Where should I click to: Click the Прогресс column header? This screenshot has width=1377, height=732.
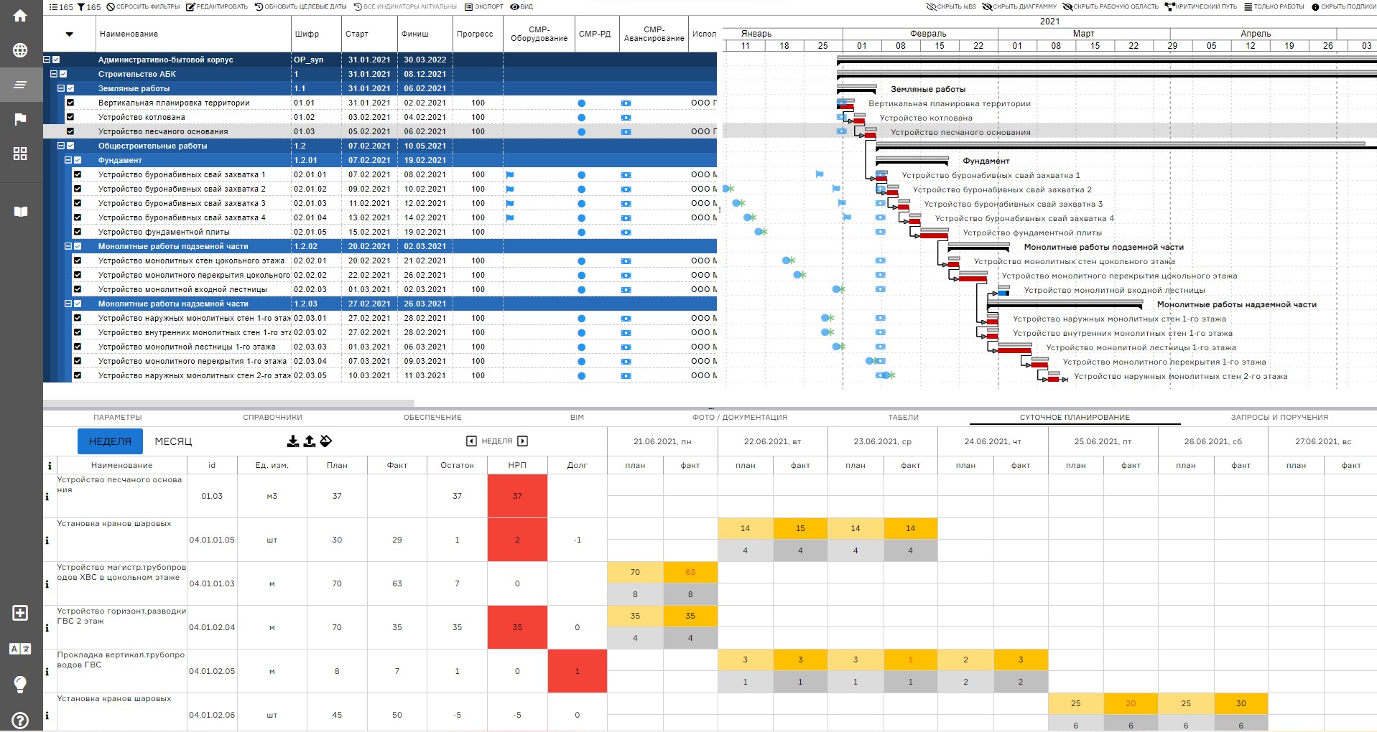click(475, 34)
